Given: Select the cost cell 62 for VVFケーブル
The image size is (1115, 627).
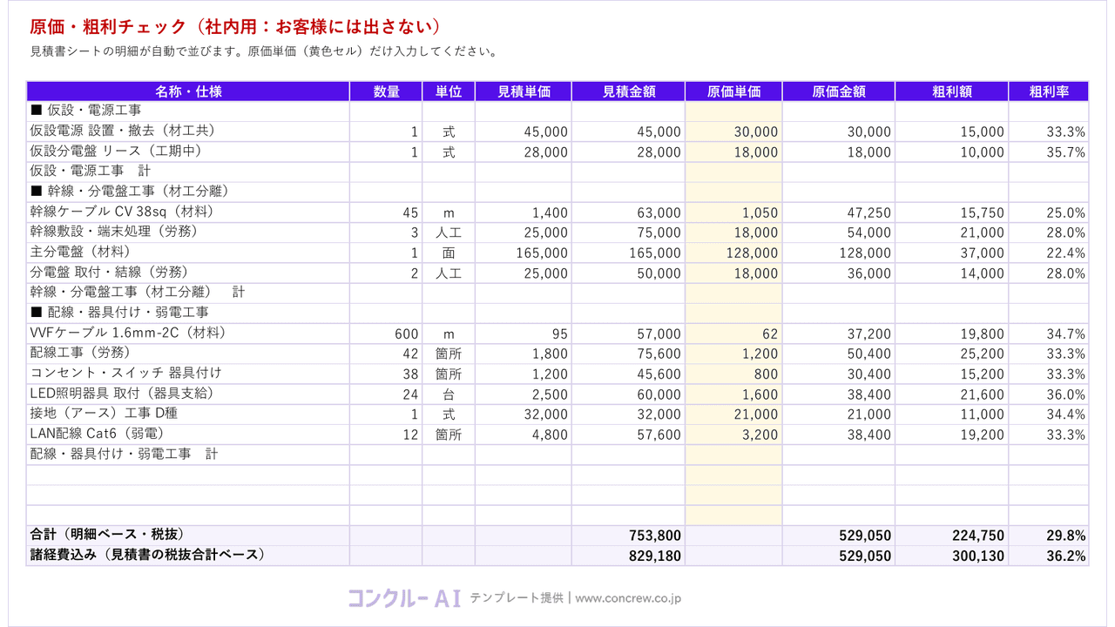Looking at the screenshot, I should pos(733,334).
